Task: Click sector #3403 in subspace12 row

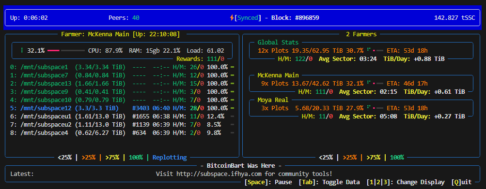Action: click(141, 108)
